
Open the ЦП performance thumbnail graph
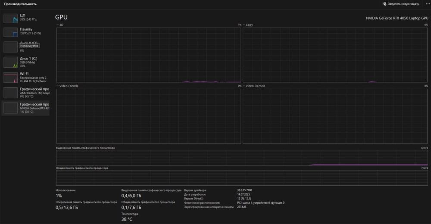[11, 18]
